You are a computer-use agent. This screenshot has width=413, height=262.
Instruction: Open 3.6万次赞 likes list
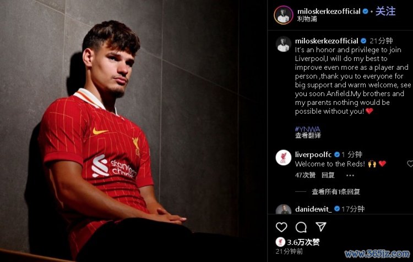tap(303, 242)
